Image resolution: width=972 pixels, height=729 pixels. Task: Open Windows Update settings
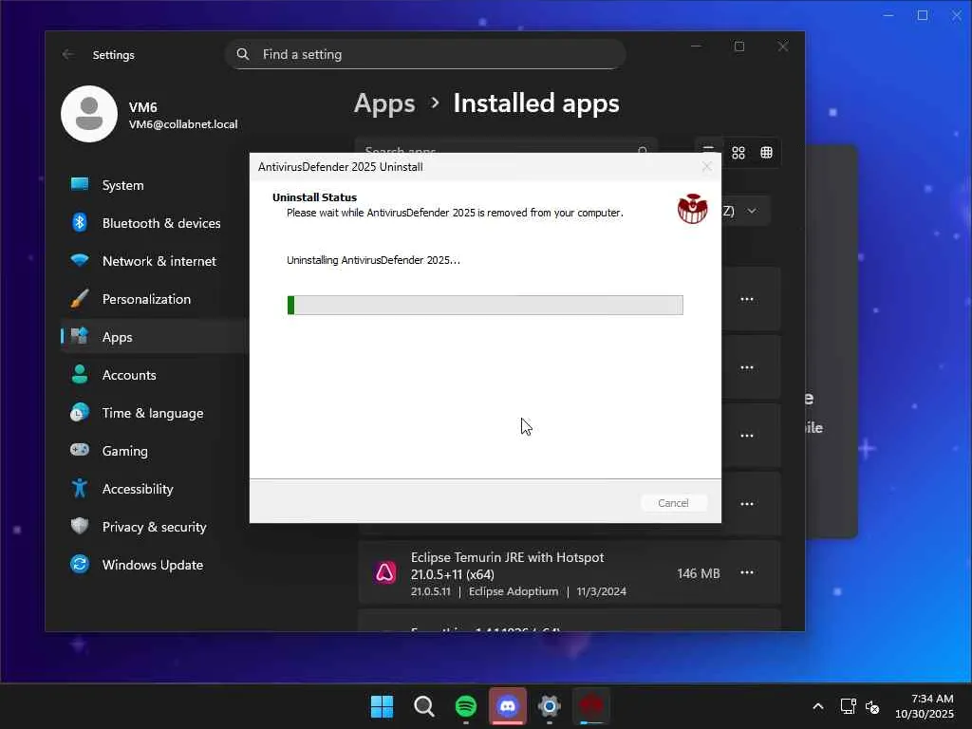[155, 565]
